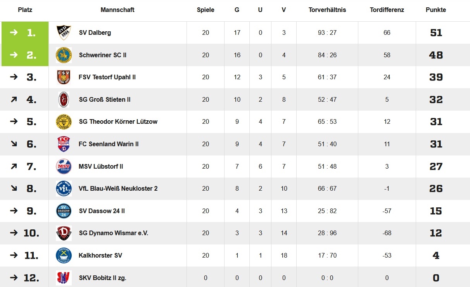Viewport: 470px width, 287px height.
Task: Open Schweriner SC II team page
Action: [x=103, y=55]
